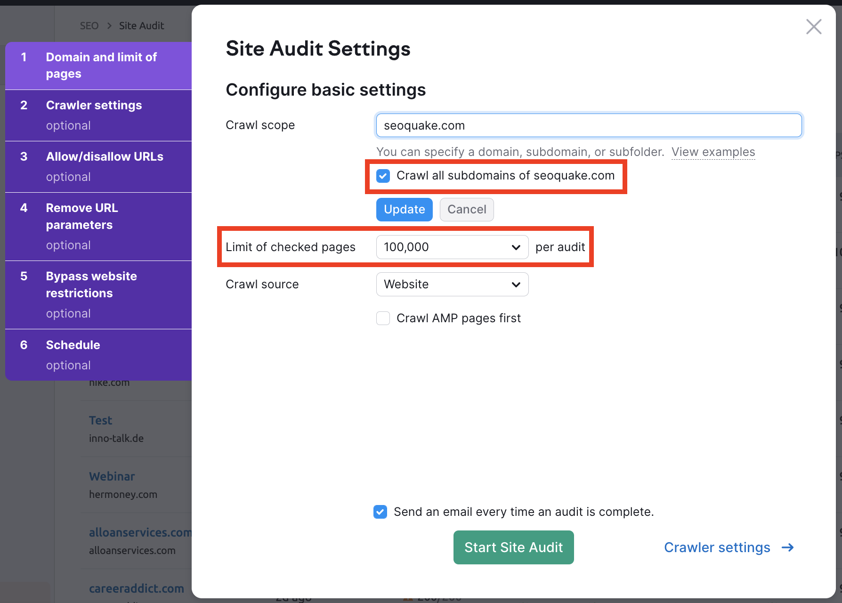Click SEO breadcrumb in background page
842x603 pixels.
(89, 26)
